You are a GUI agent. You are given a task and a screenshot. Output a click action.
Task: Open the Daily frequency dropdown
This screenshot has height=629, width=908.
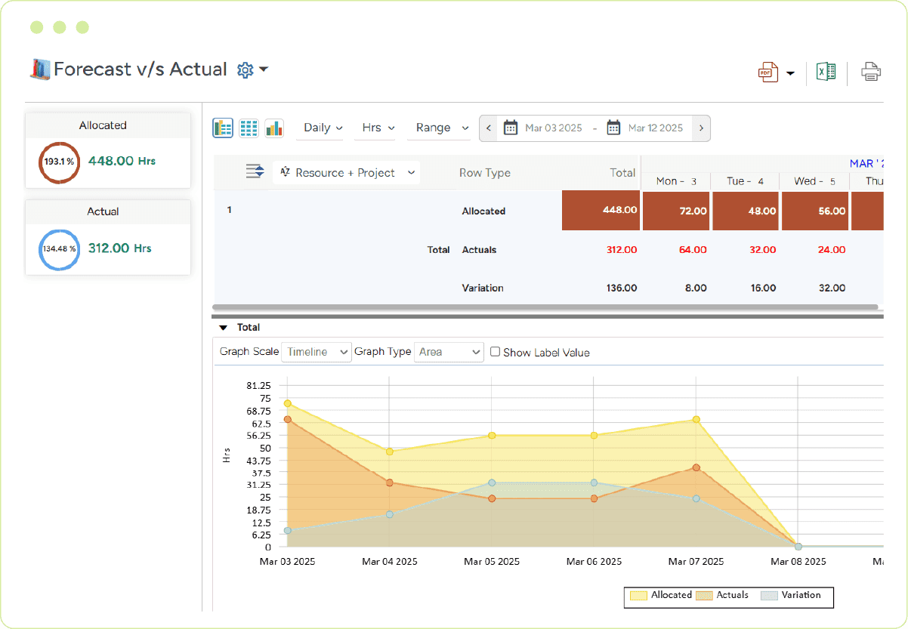[320, 128]
